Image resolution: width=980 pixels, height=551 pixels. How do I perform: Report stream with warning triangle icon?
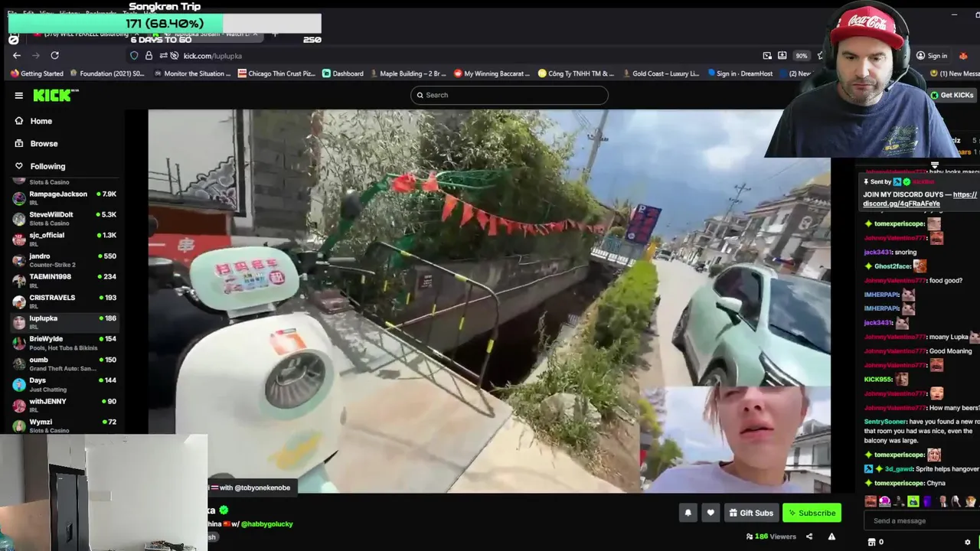click(831, 536)
